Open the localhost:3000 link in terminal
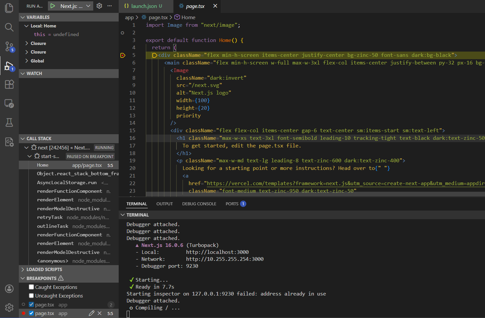485x318 pixels. click(x=217, y=252)
